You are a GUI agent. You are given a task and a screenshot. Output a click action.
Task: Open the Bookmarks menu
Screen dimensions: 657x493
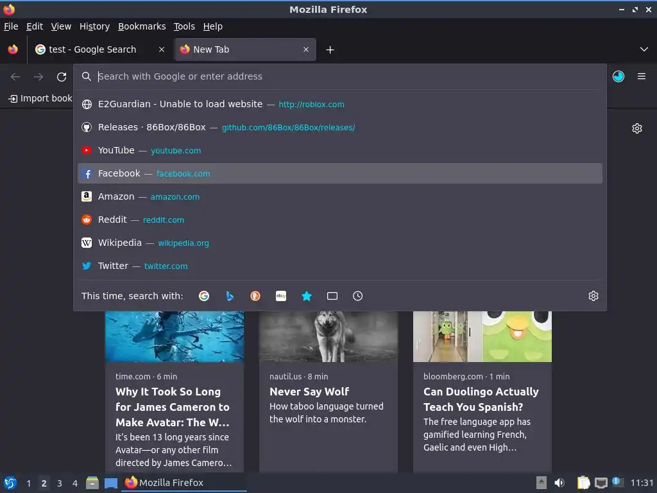tap(142, 26)
